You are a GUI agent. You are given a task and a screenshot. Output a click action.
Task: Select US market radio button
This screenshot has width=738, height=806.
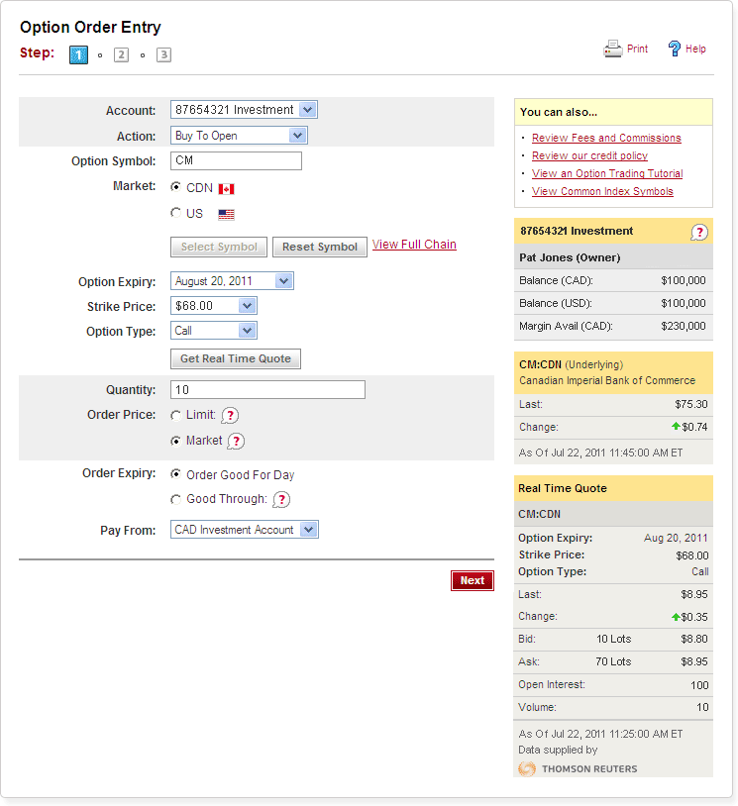coord(176,212)
